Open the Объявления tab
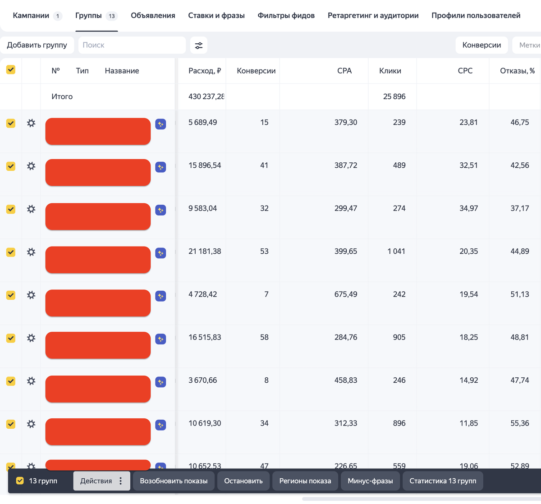This screenshot has width=541, height=504. click(x=153, y=16)
